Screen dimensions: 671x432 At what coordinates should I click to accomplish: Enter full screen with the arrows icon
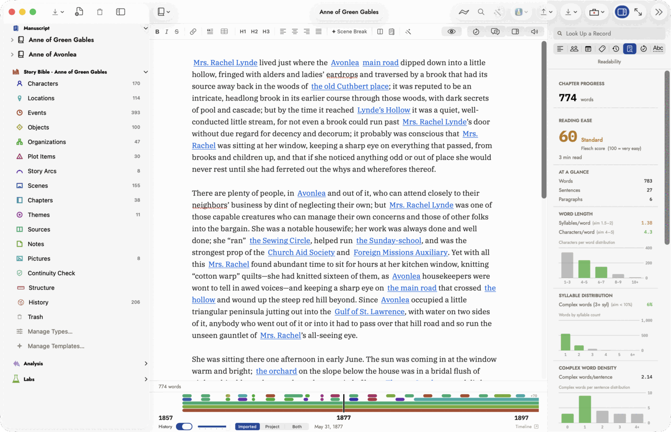tap(638, 12)
